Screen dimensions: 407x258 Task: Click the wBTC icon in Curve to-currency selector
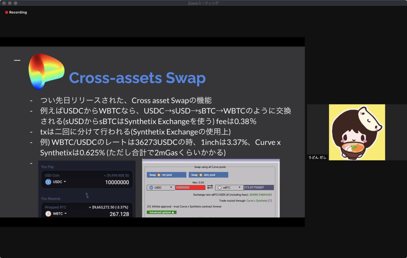click(219, 188)
